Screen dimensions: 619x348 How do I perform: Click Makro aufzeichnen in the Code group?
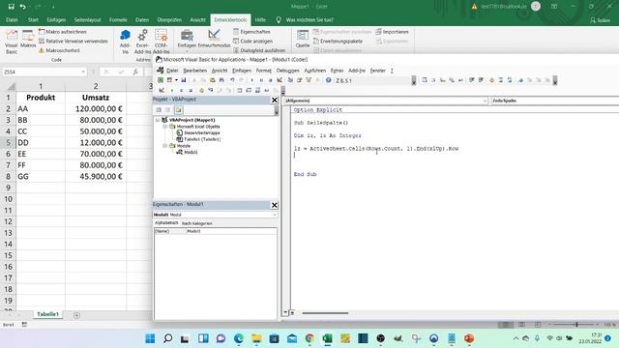(x=62, y=32)
